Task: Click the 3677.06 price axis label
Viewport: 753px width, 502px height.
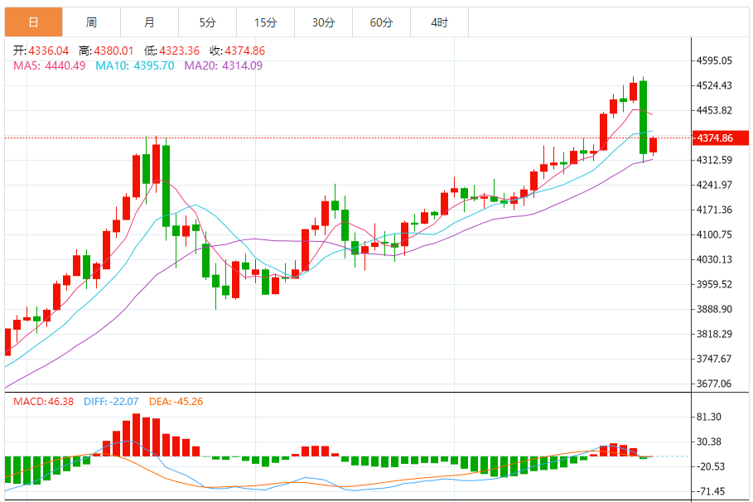Action: (x=715, y=384)
